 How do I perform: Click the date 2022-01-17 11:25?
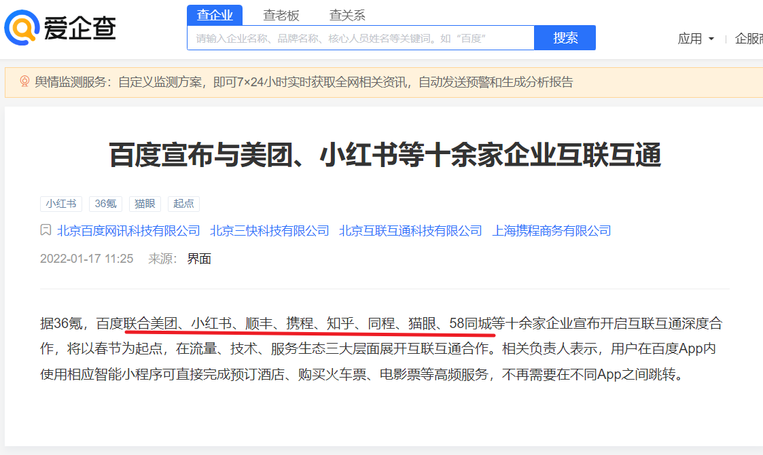(x=86, y=259)
